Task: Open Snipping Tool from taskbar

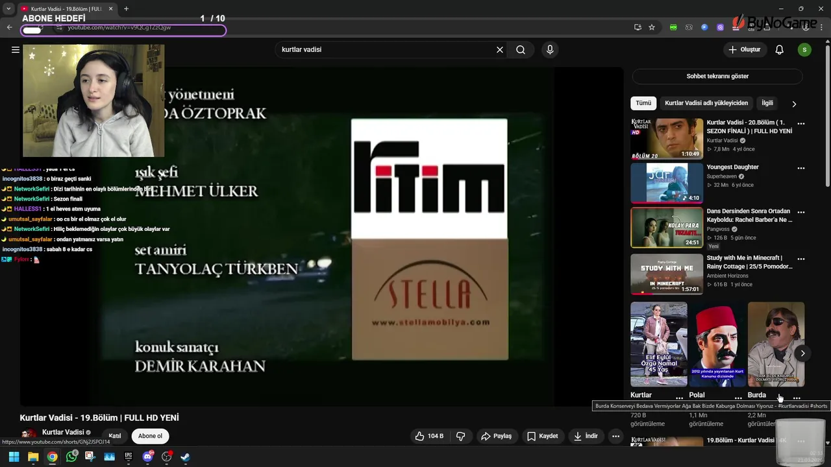Action: 90,457
